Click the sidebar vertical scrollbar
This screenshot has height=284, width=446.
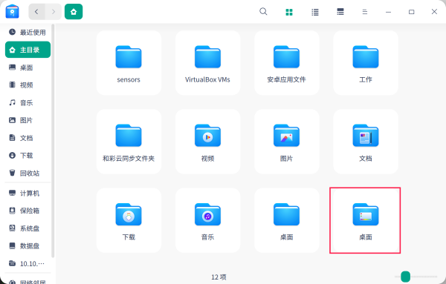53,140
